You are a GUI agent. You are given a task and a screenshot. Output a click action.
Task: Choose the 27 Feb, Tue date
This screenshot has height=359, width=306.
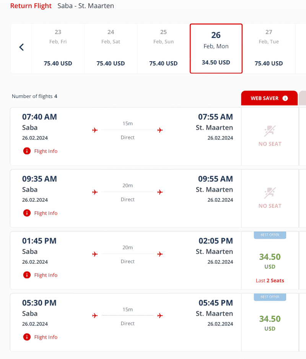269,49
